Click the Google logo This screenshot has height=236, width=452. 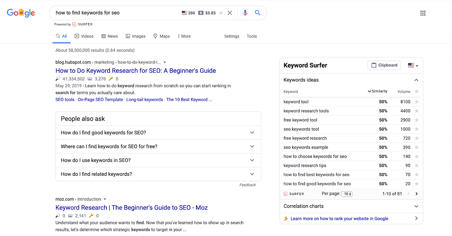point(21,13)
